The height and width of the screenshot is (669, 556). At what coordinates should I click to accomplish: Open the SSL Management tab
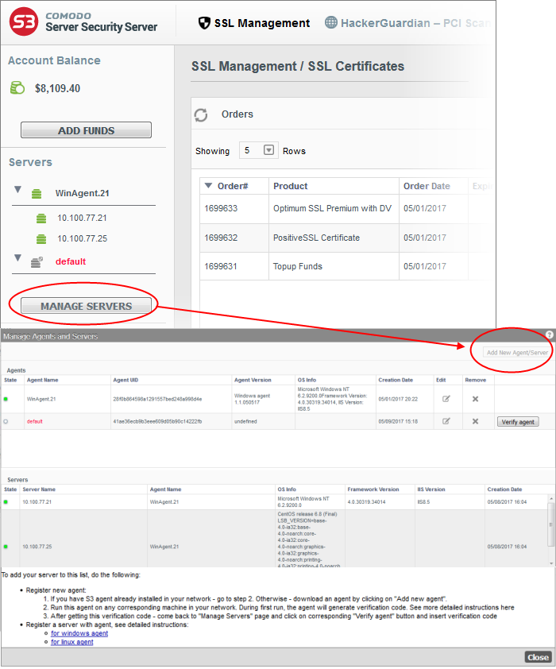254,23
